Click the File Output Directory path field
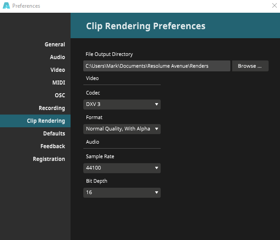Viewport: 280px width, 240px height. [157, 66]
